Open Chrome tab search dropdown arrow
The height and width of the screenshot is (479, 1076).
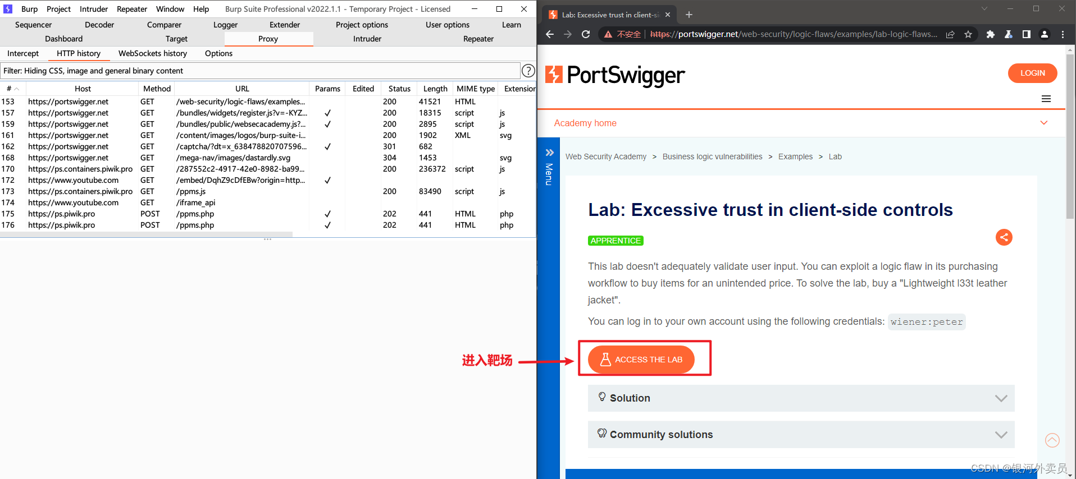coord(984,8)
